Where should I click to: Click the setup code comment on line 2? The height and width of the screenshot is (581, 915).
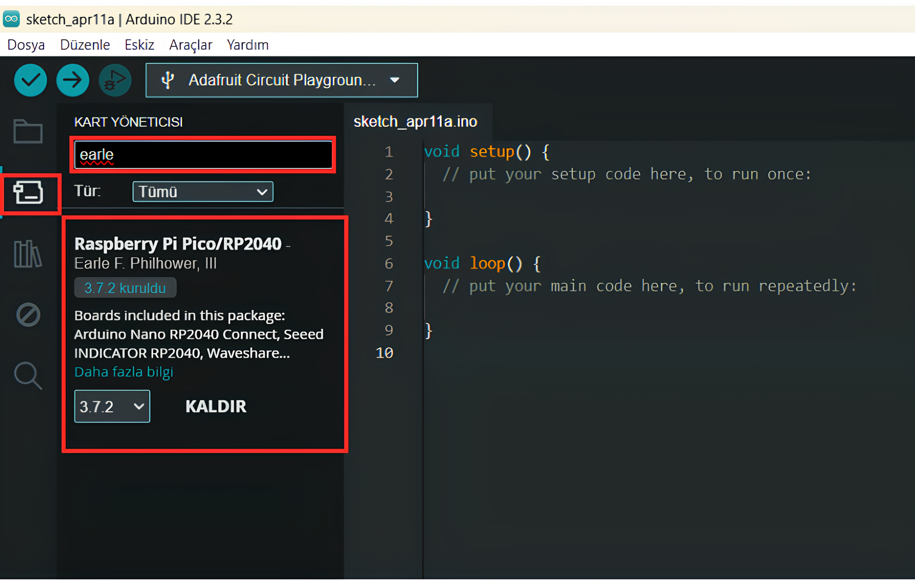[x=627, y=174]
